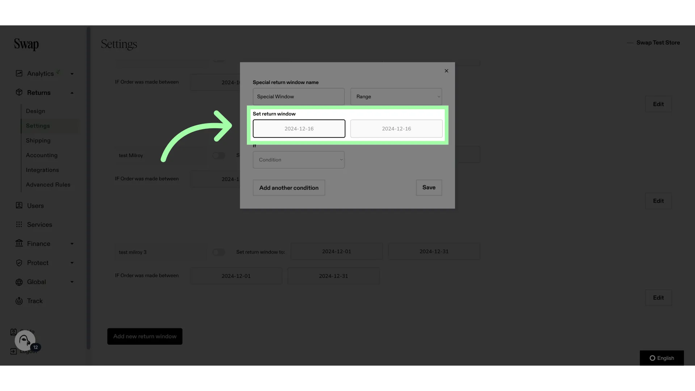
Task: Click the Logout icon
Action: (x=13, y=351)
